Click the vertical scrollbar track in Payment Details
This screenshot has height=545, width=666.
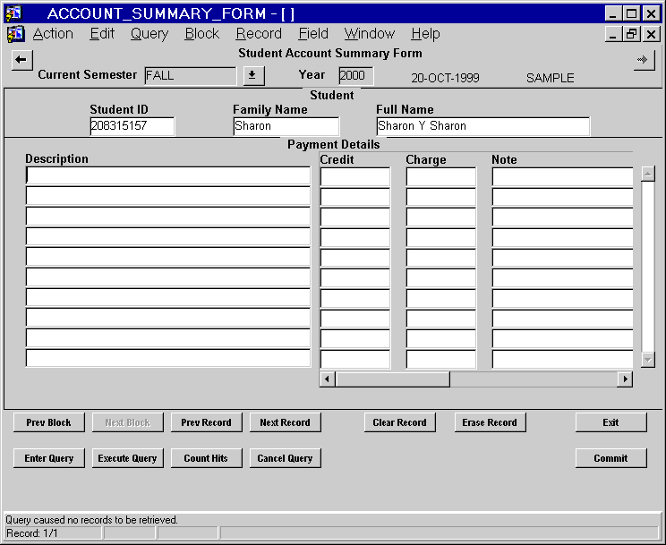coord(648,267)
